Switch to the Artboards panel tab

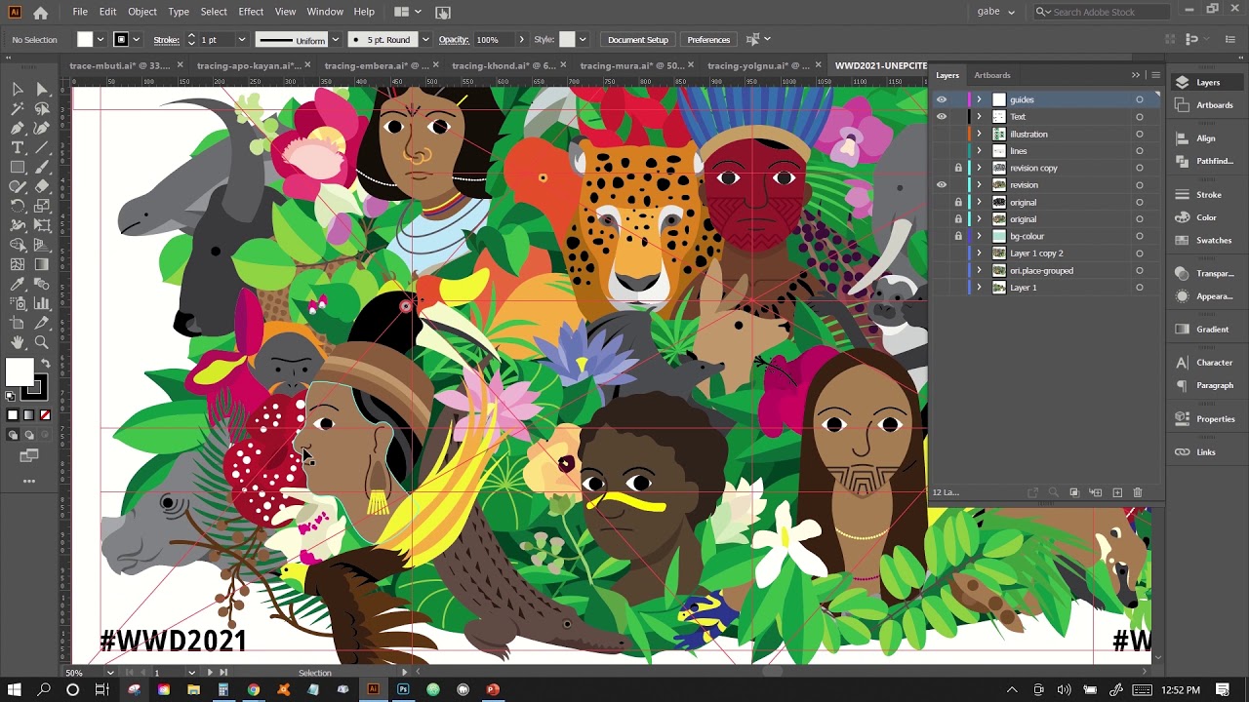pos(992,75)
